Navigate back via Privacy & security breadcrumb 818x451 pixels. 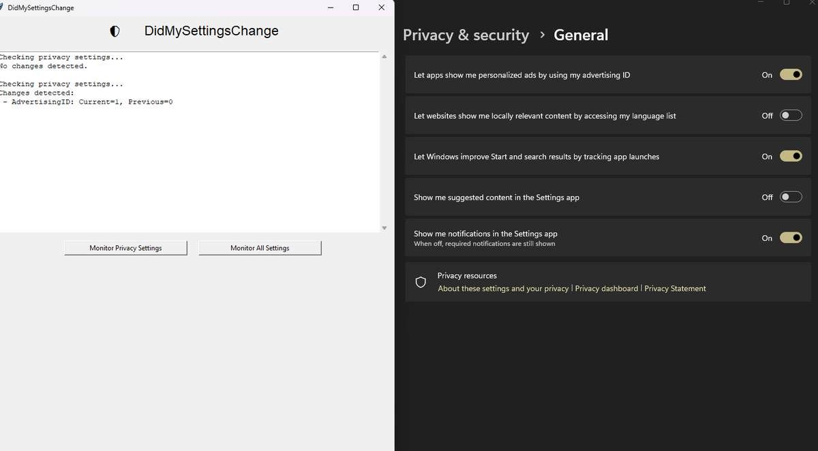[466, 34]
